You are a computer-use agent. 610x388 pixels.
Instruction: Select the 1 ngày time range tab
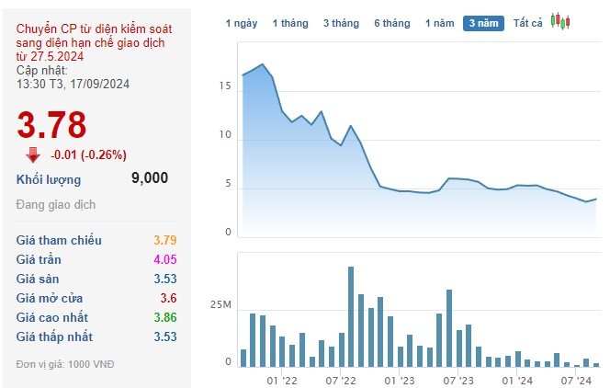pyautogui.click(x=243, y=22)
